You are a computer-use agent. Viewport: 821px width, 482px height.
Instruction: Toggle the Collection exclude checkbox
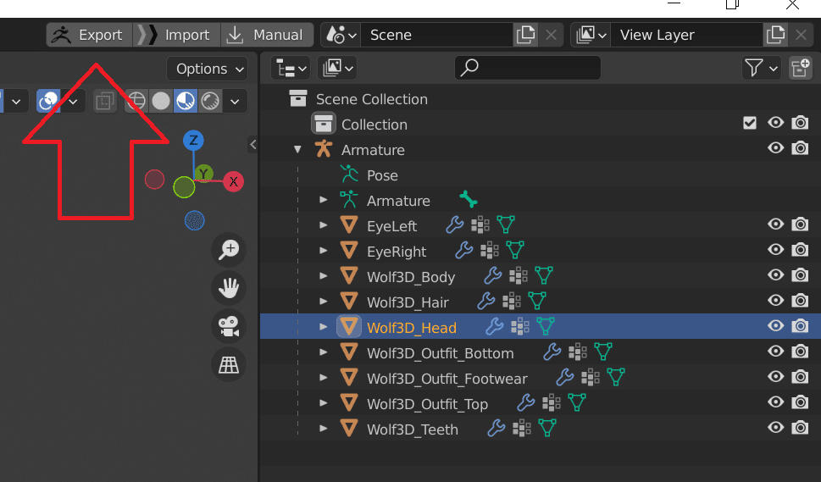[x=749, y=124]
